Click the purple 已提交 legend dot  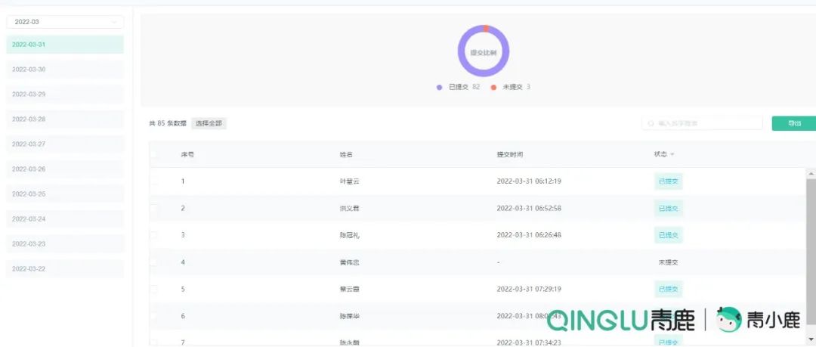tap(439, 87)
